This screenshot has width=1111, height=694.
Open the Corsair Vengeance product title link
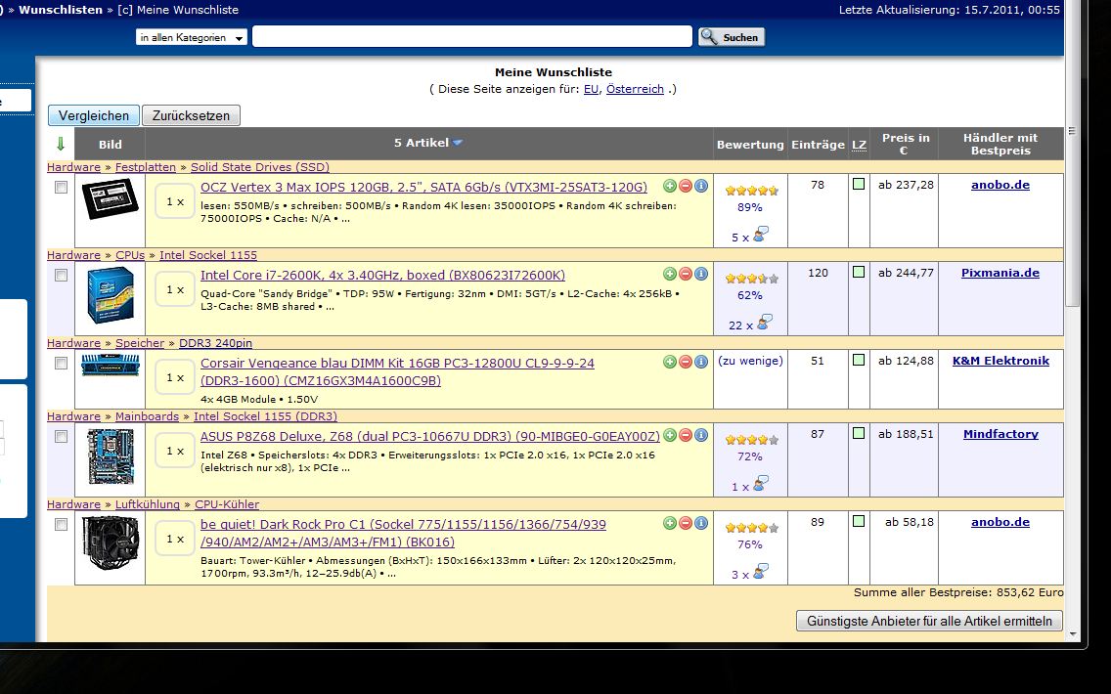(397, 371)
